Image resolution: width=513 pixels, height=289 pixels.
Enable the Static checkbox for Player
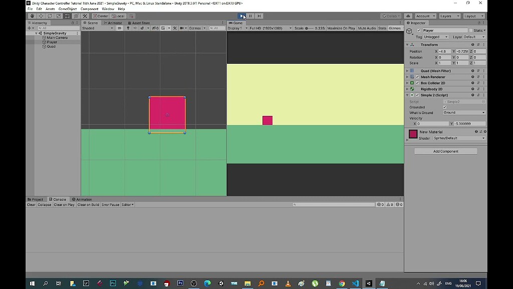(x=470, y=30)
